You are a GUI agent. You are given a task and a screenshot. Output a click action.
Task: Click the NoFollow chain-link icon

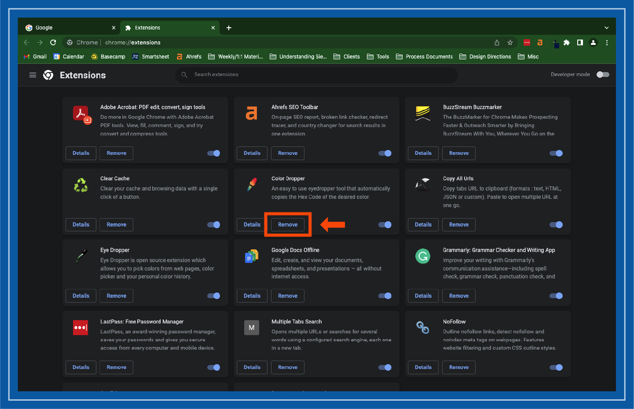[x=423, y=327]
